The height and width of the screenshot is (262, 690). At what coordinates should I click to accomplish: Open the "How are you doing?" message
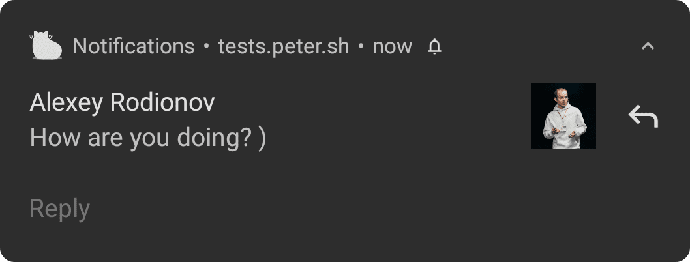[148, 138]
